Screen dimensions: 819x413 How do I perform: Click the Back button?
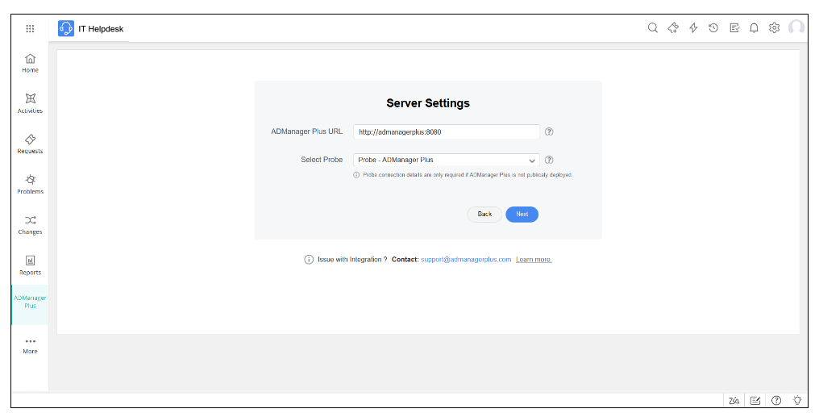click(x=484, y=215)
